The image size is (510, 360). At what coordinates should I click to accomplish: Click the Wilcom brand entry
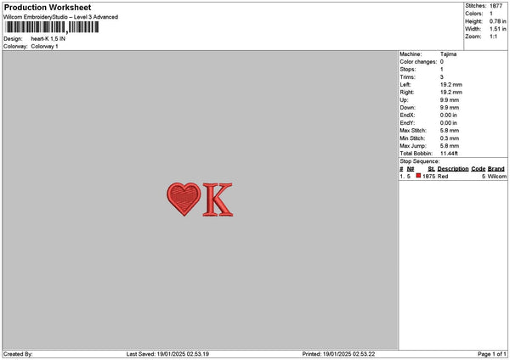point(497,177)
